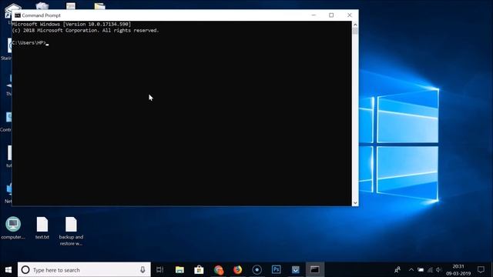Click the Microsoft Windows version text line

pyautogui.click(x=72, y=24)
